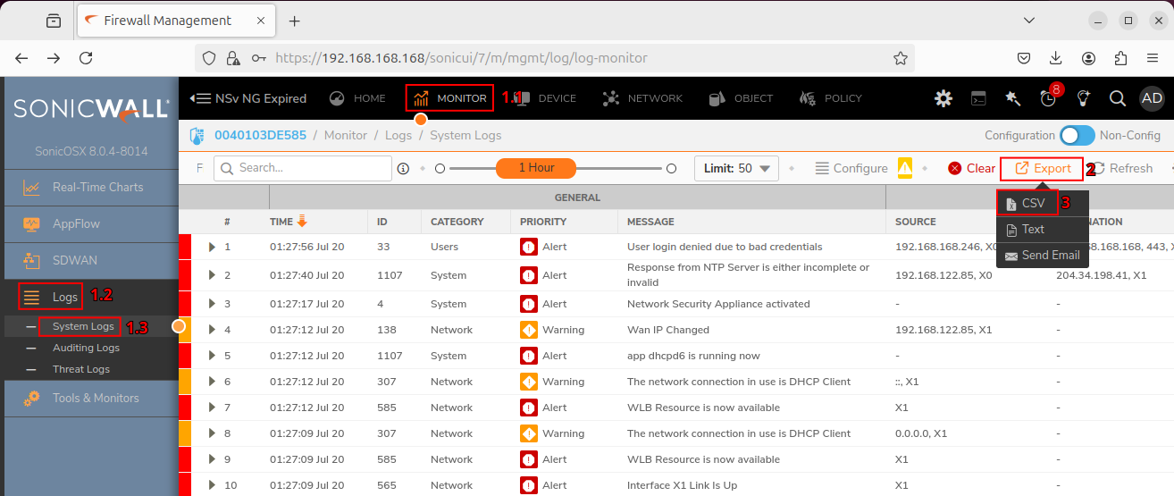Choose Send Email from Export menu
Screen dimensions: 1174x496
tap(1042, 255)
